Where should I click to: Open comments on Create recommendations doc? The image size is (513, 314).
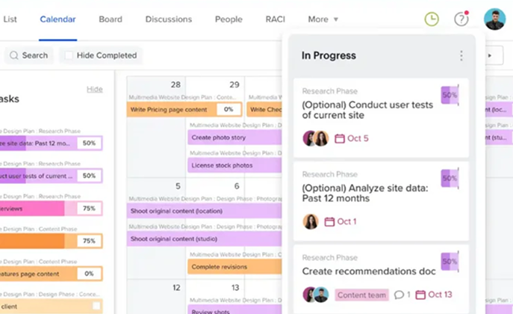coord(399,295)
